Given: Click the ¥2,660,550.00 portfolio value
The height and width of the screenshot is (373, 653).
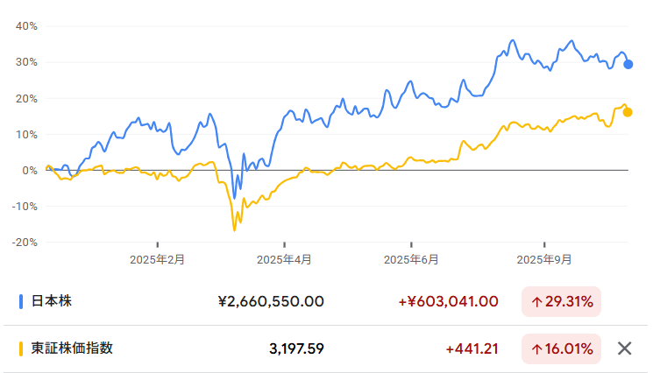Looking at the screenshot, I should (x=271, y=302).
